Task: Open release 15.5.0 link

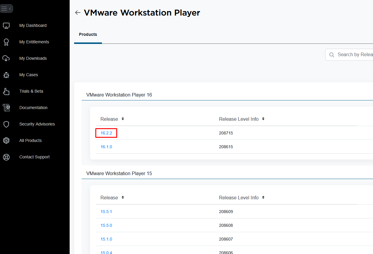Action: [106, 226]
